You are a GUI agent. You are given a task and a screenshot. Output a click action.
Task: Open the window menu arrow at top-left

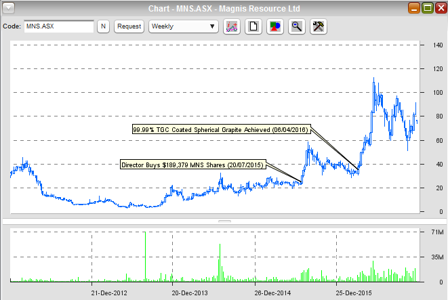tap(8, 8)
